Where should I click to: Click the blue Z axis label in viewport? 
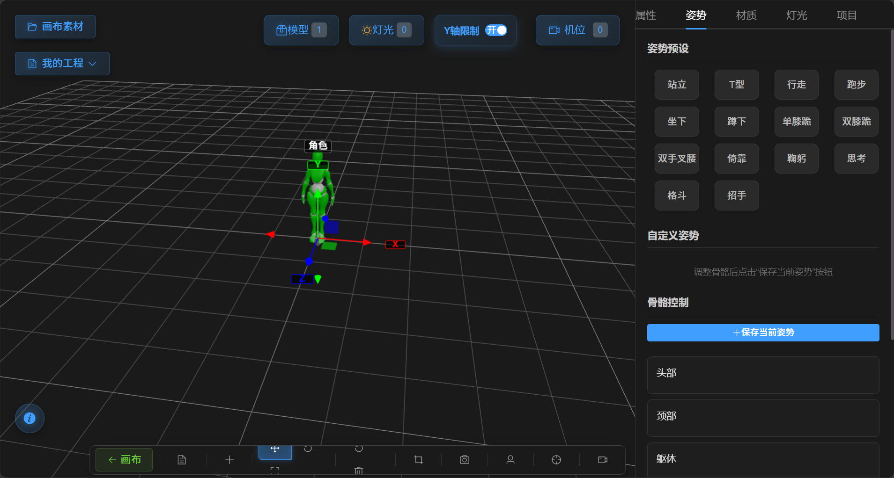[302, 279]
